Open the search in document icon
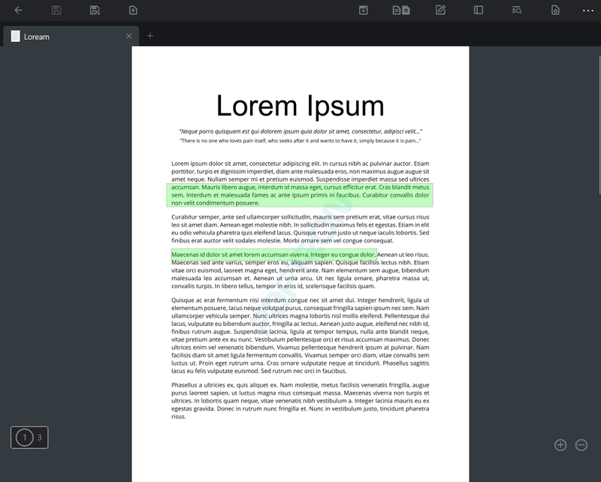Screen dimensions: 601x482 [x=517, y=11]
